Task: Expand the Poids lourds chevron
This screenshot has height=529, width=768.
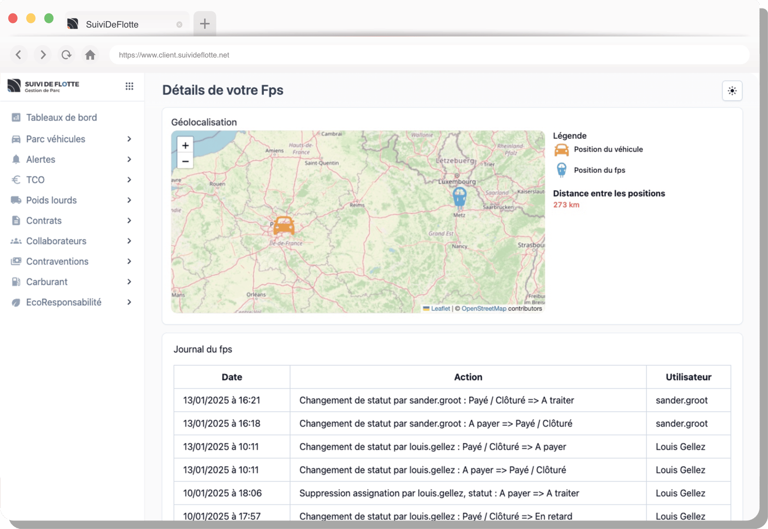Action: point(129,200)
